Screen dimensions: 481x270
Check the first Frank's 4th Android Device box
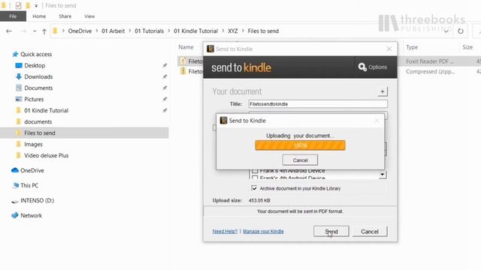tap(255, 171)
